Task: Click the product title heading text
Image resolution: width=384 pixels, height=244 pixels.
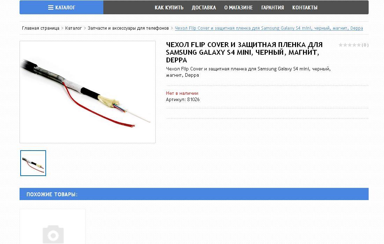Action: (x=244, y=52)
